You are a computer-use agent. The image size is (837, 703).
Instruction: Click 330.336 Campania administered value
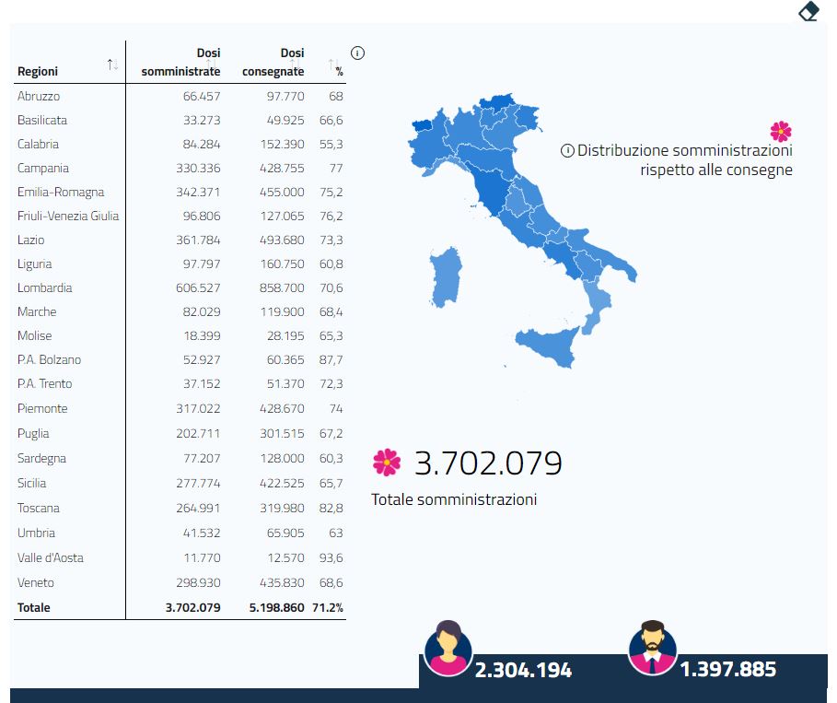point(198,169)
